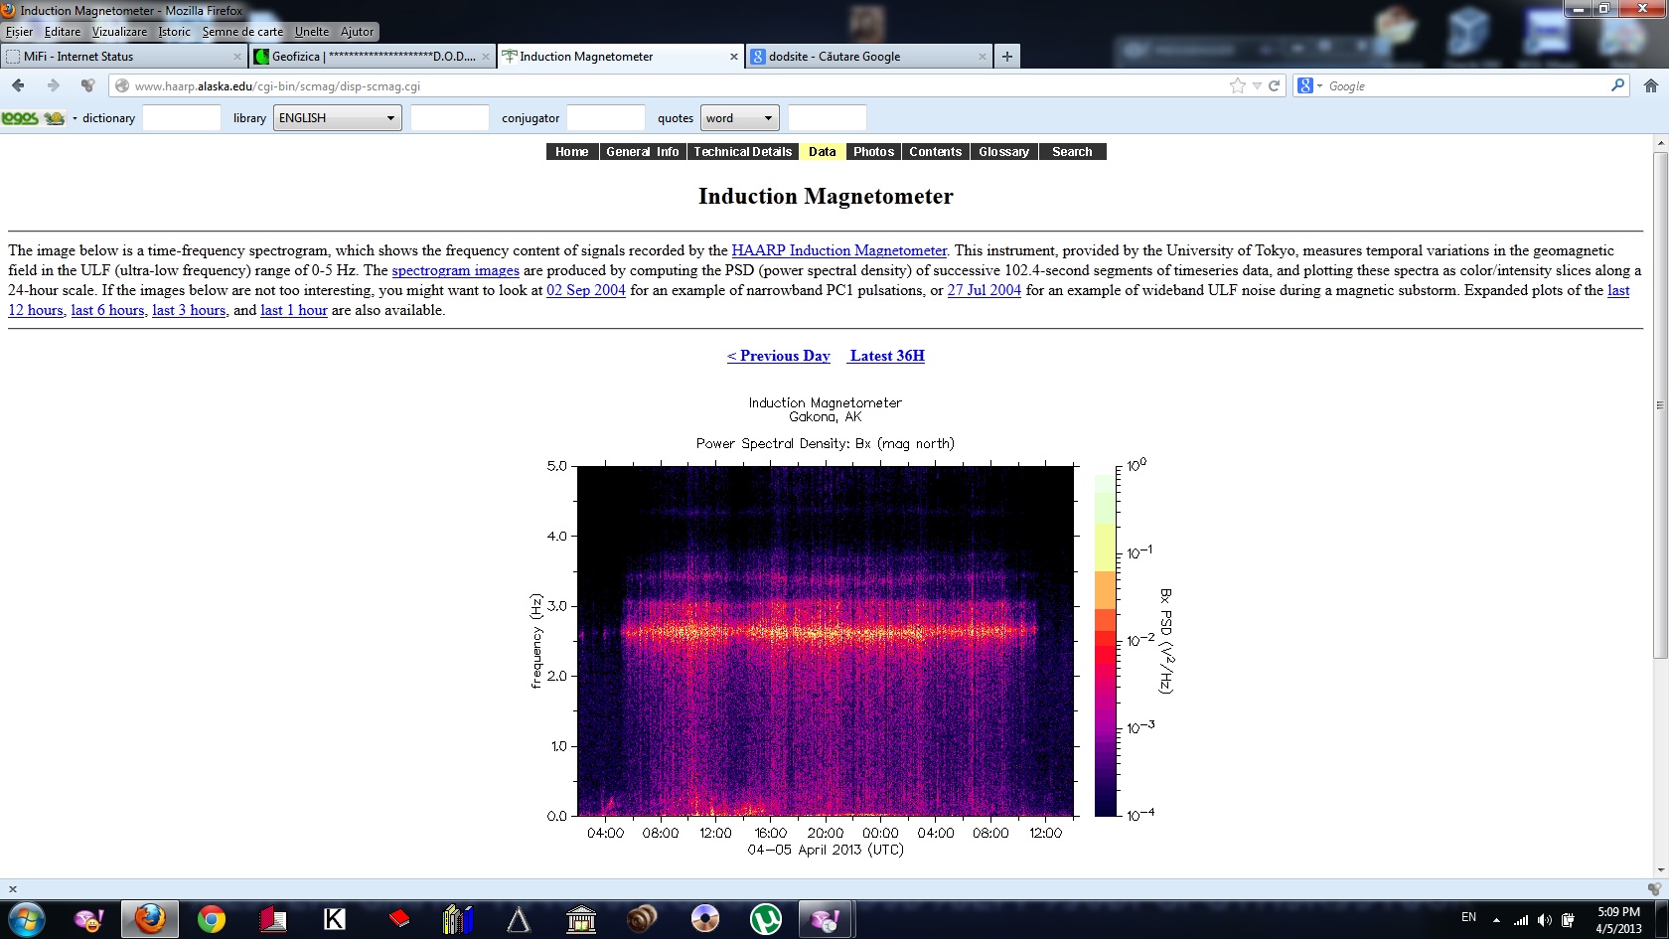
Task: Click the spectrogram plot image
Action: (826, 641)
